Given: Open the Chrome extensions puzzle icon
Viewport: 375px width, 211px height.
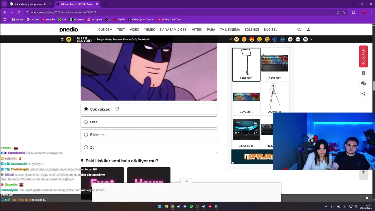Looking at the screenshot, I should (x=354, y=12).
